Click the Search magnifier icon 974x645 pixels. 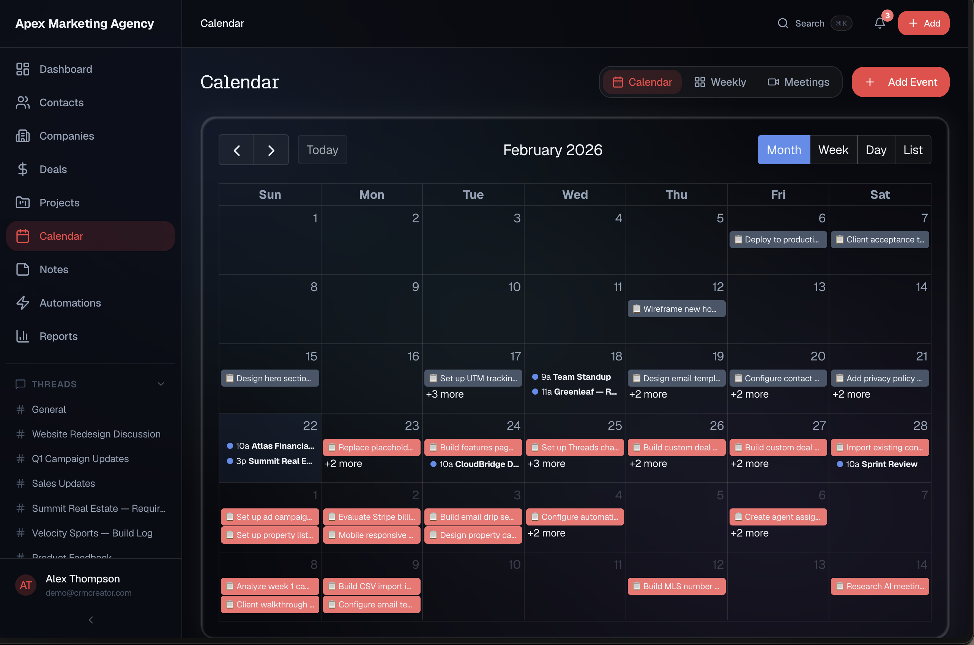[782, 23]
